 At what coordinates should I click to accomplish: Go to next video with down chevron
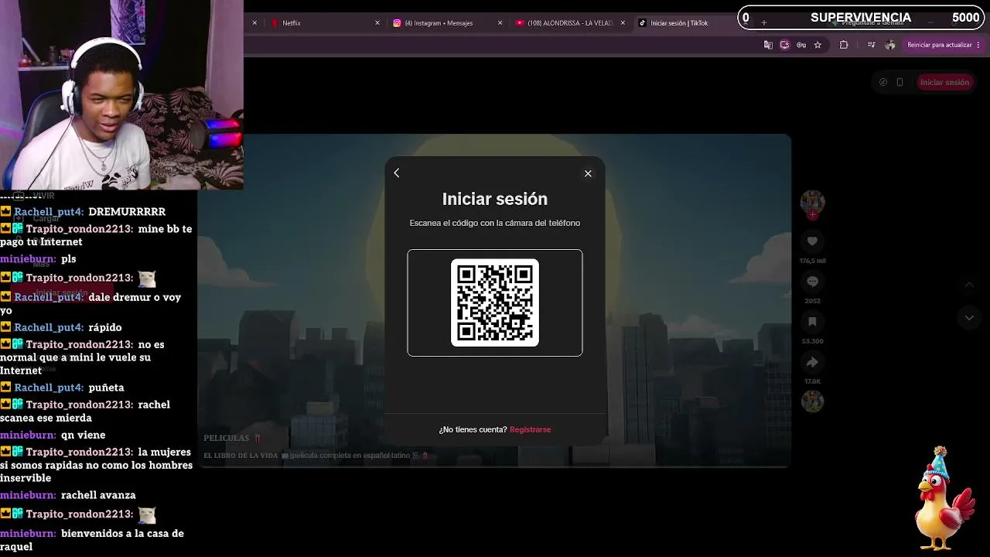[969, 318]
